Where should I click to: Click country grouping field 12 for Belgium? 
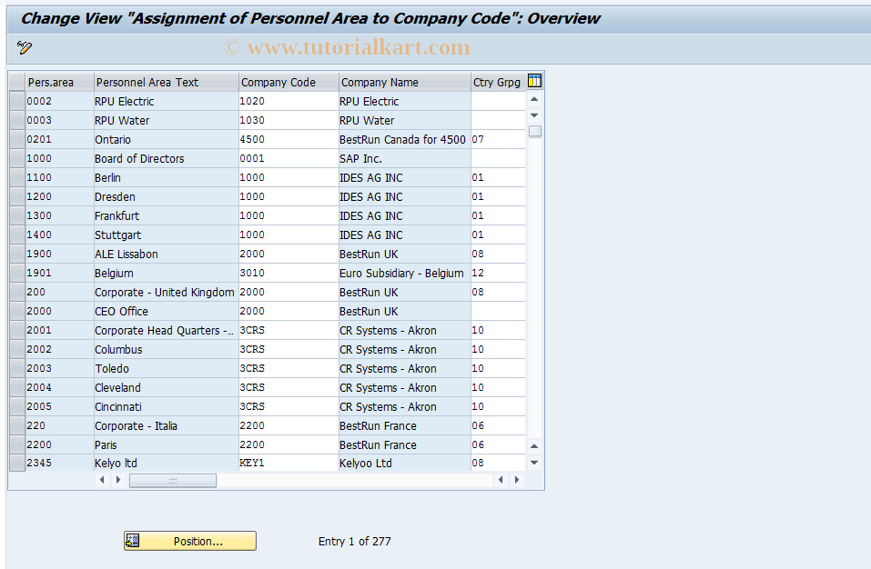point(498,273)
